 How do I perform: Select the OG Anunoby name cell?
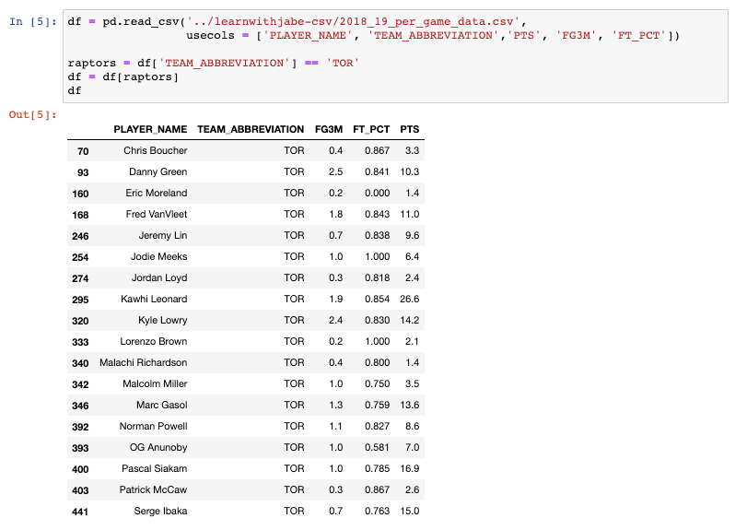[158, 447]
